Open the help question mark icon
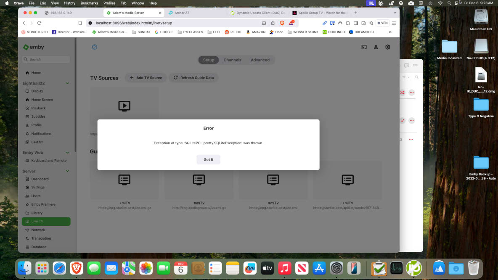Viewport: 498px width, 280px height. tap(94, 47)
